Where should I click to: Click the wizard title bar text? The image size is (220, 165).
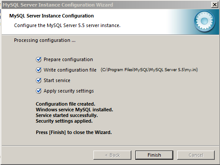pyautogui.click(x=58, y=5)
